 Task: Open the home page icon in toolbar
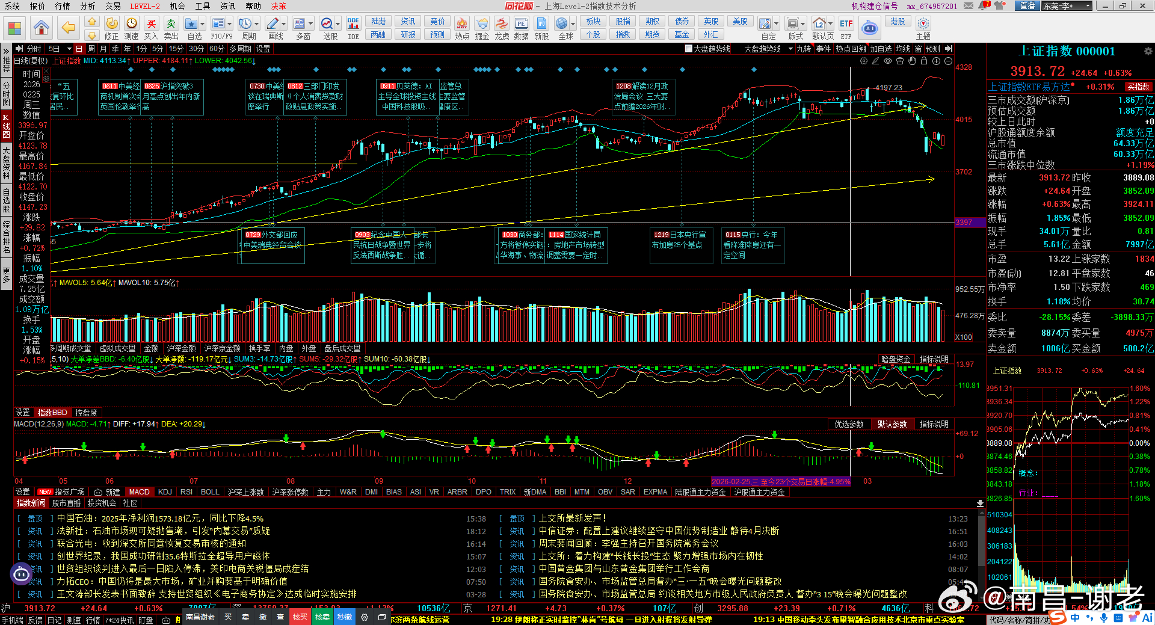click(x=41, y=28)
